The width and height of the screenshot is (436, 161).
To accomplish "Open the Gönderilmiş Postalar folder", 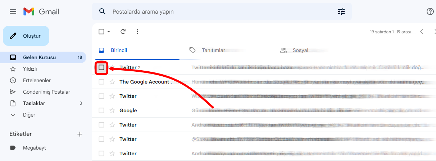I will point(46,92).
